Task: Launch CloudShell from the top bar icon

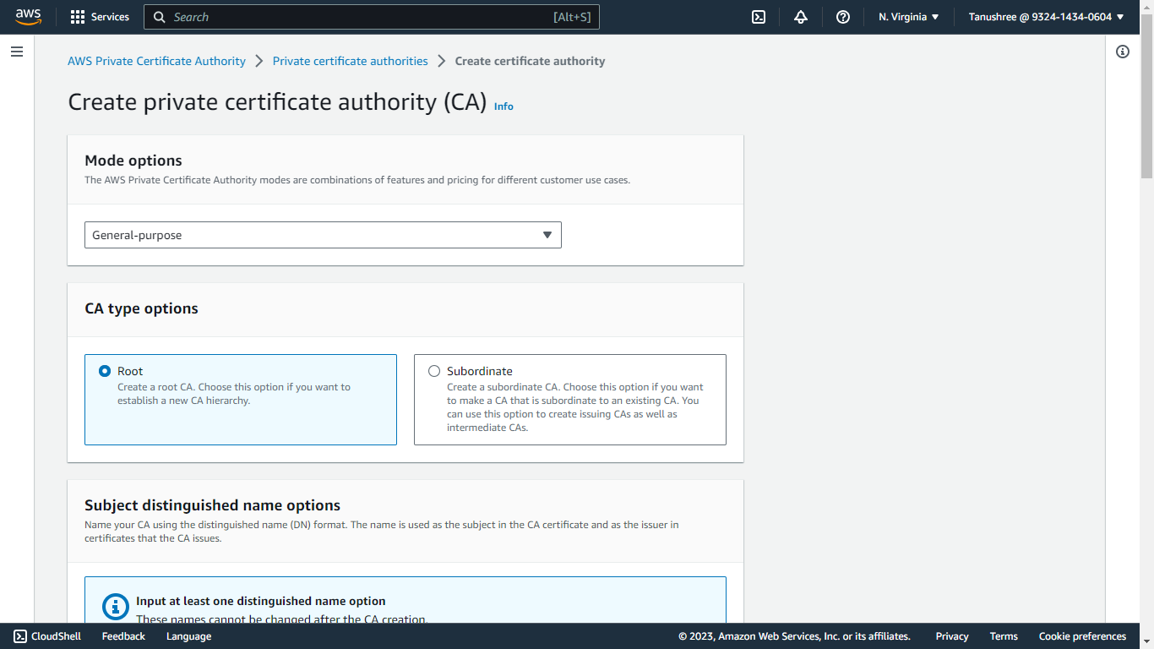Action: pos(759,17)
